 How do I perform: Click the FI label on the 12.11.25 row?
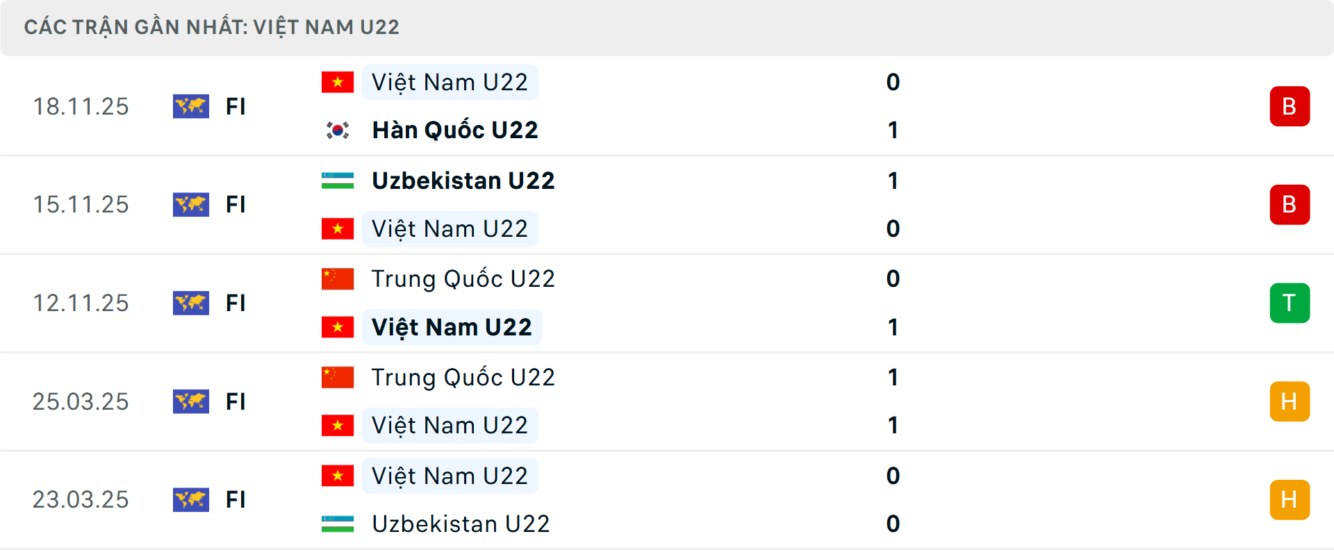[x=236, y=303]
